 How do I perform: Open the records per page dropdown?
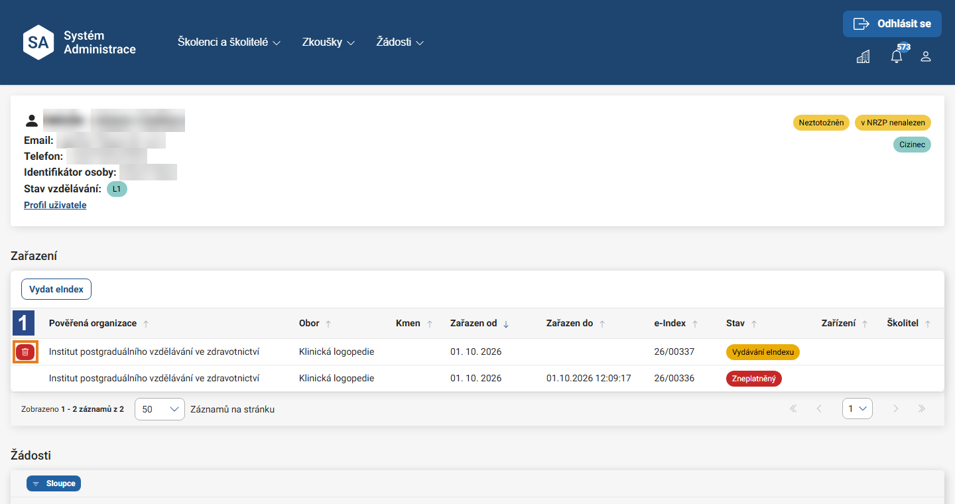pyautogui.click(x=160, y=409)
